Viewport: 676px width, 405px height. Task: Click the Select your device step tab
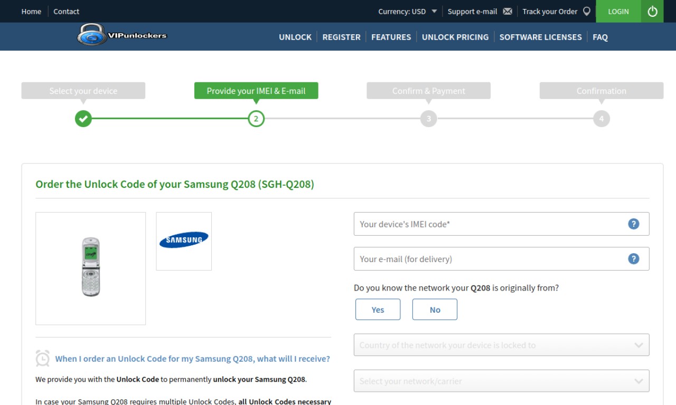(83, 91)
